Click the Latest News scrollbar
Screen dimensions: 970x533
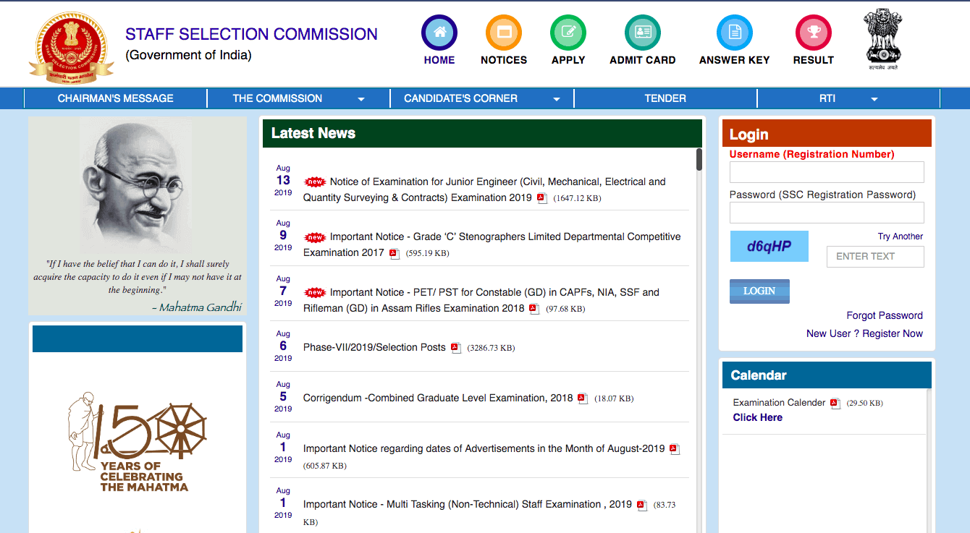699,160
